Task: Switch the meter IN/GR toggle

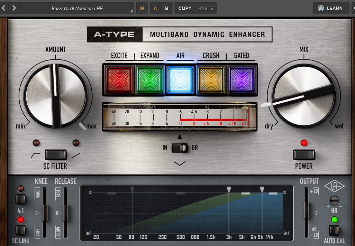Action: 180,148
